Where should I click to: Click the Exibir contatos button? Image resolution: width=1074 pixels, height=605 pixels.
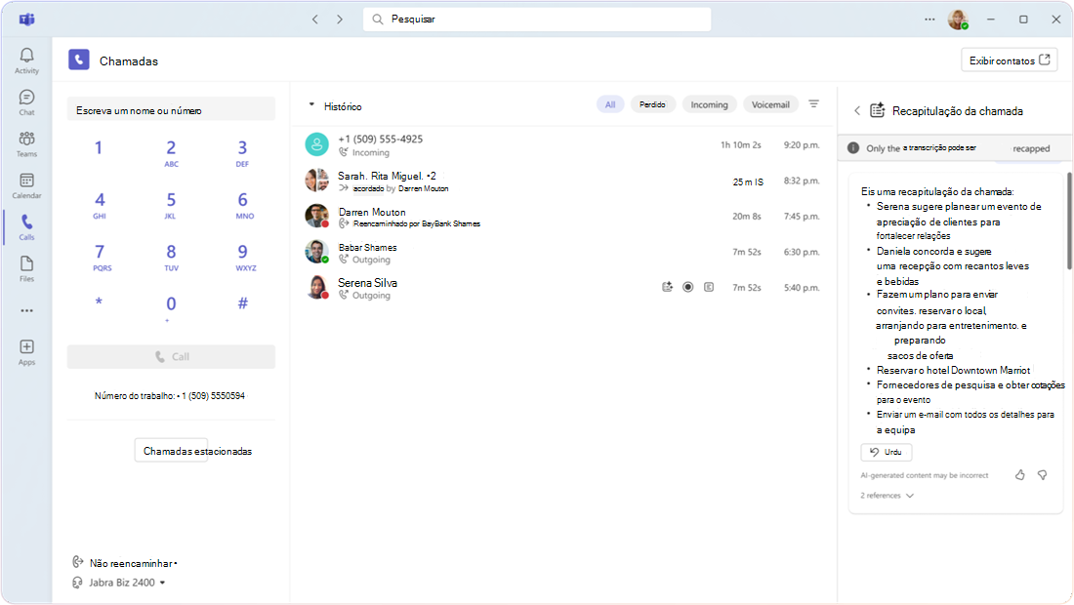click(x=1009, y=60)
